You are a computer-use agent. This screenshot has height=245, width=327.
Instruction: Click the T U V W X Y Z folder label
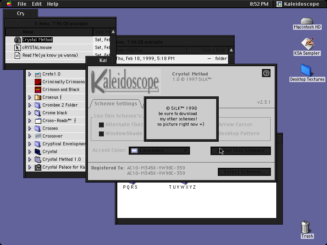182,187
